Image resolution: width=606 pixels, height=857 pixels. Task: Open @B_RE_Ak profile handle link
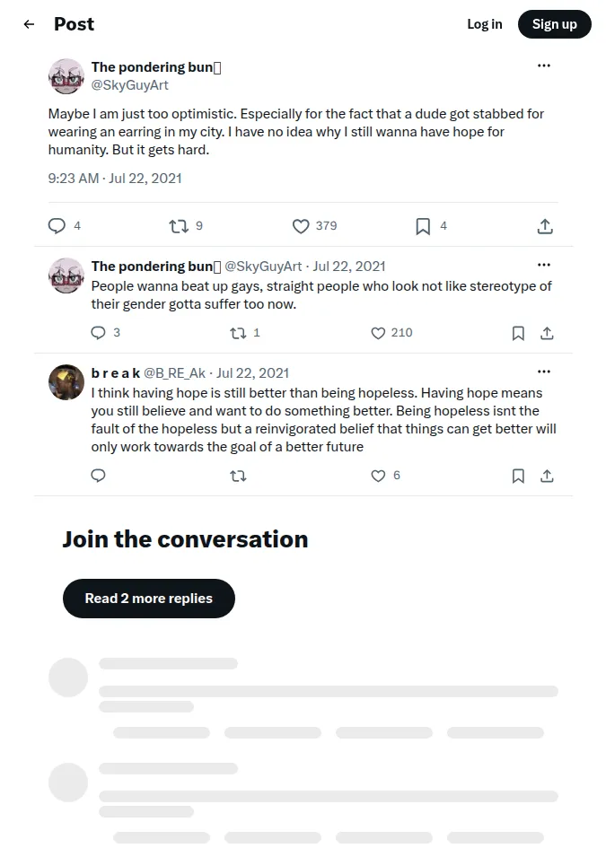click(174, 372)
